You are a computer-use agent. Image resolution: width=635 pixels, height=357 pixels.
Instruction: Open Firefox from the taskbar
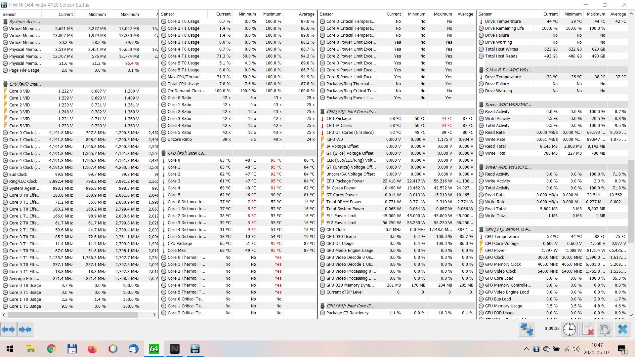(x=92, y=349)
